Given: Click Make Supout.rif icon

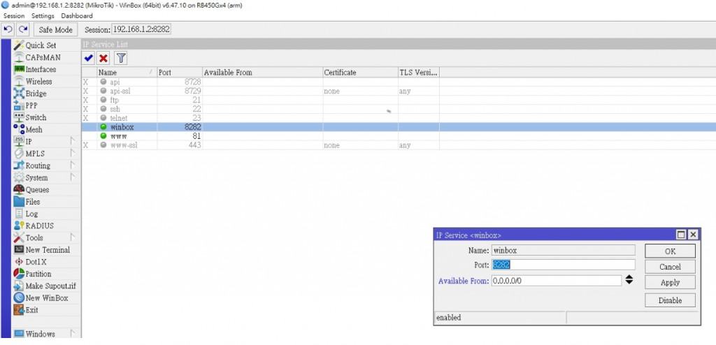Looking at the screenshot, I should click(x=19, y=286).
